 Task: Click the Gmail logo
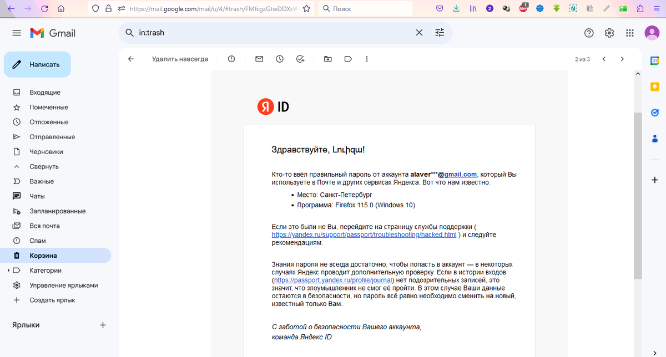click(53, 33)
